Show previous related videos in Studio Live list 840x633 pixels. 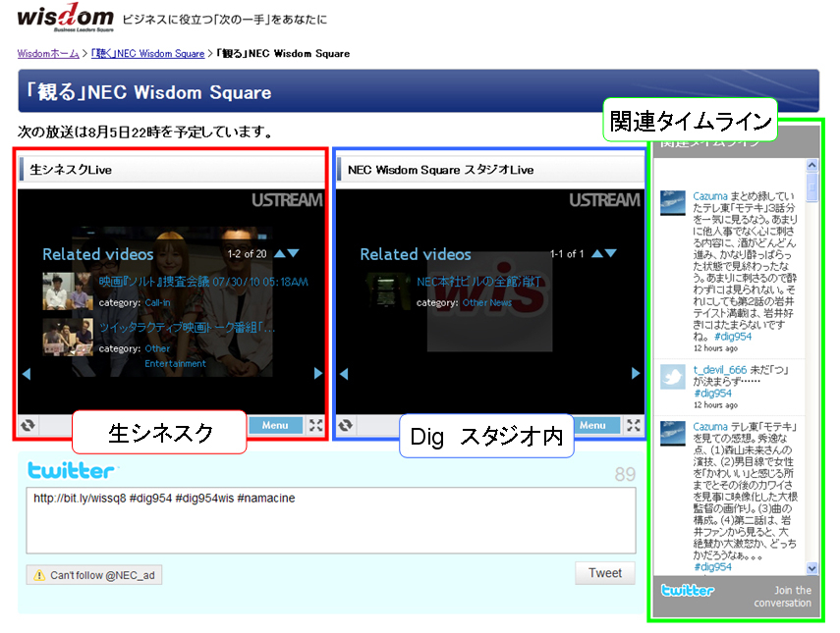pos(597,253)
